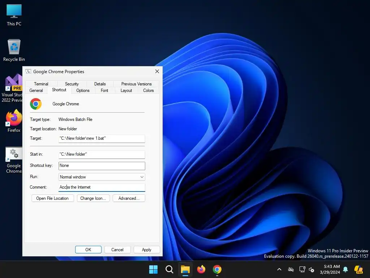This screenshot has height=278, width=370.
Task: Click the Target input field
Action: 102,139
